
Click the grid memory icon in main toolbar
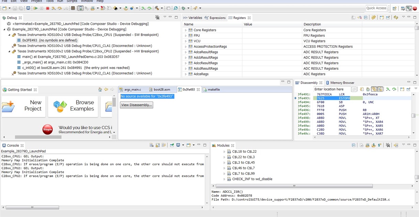tap(73, 8)
